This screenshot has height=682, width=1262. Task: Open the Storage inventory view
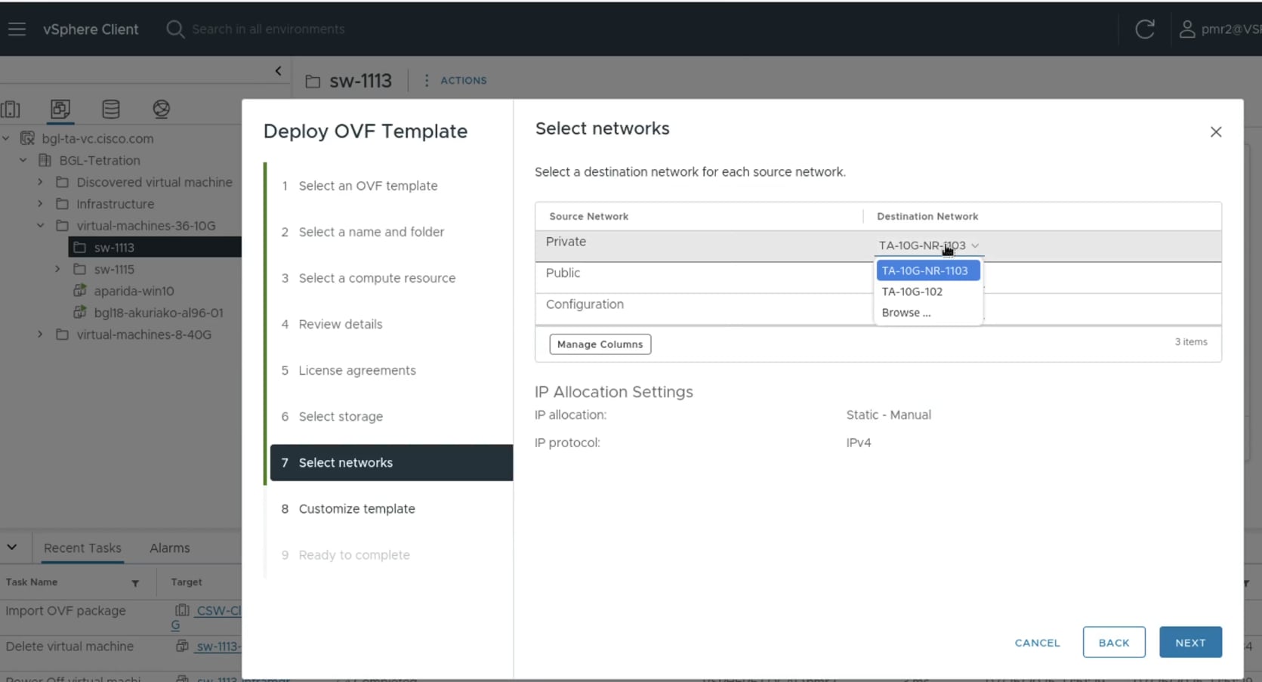(110, 110)
